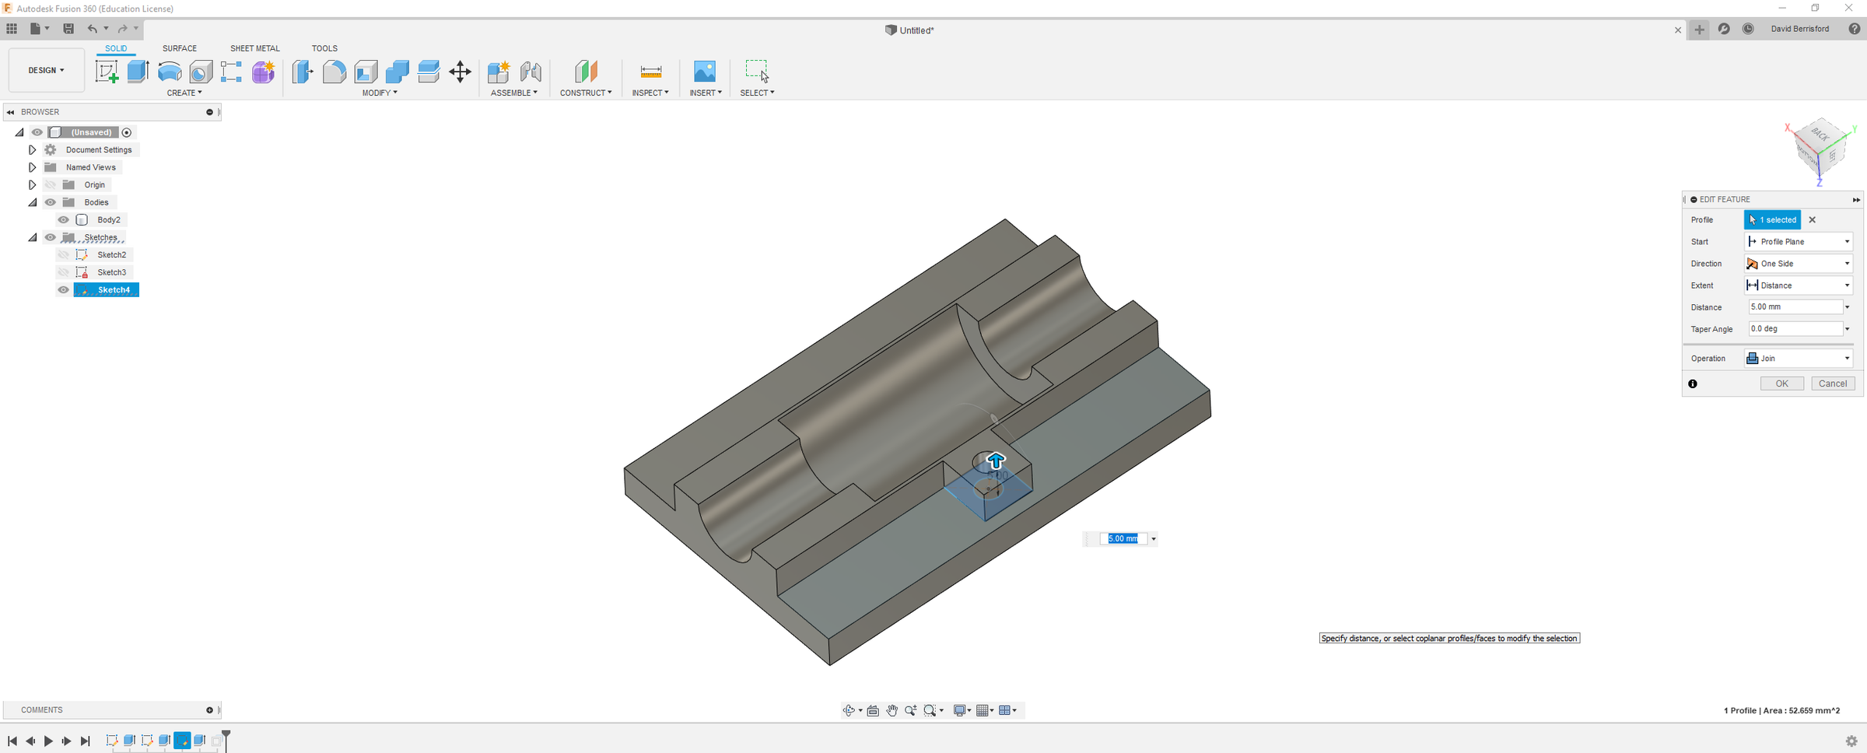1867x753 pixels.
Task: Open the Sheet Metal tab
Action: pos(254,48)
